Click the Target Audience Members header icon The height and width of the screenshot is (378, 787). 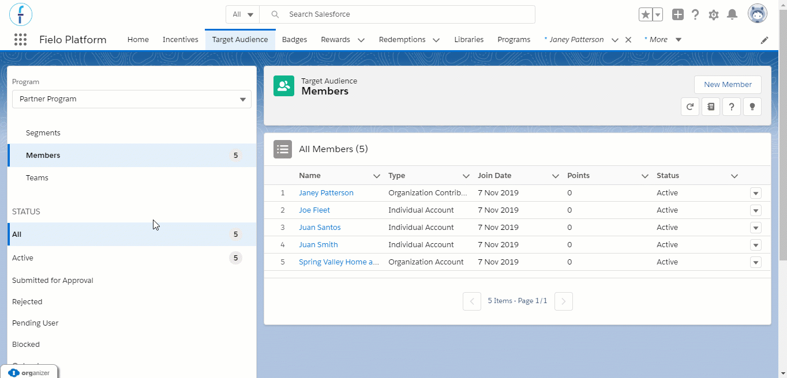[283, 86]
